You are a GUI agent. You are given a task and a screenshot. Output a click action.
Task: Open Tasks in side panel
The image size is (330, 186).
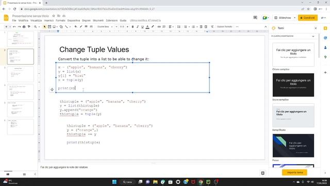pyautogui.click(x=325, y=38)
